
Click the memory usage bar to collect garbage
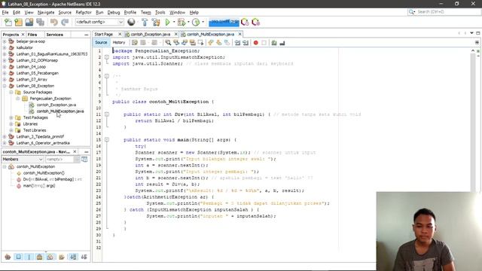coord(224,22)
